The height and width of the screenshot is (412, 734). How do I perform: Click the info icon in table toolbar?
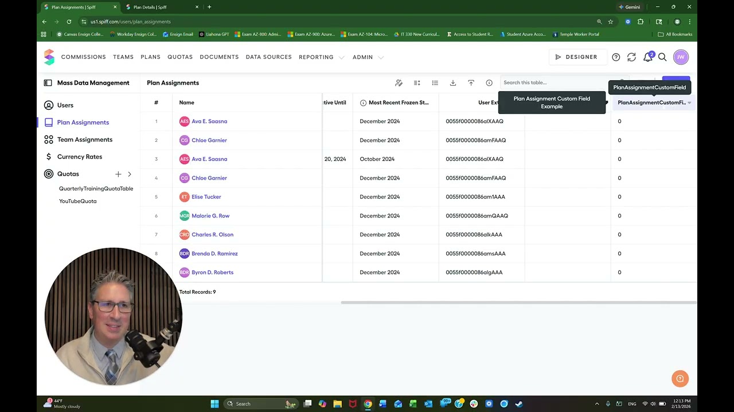[489, 83]
